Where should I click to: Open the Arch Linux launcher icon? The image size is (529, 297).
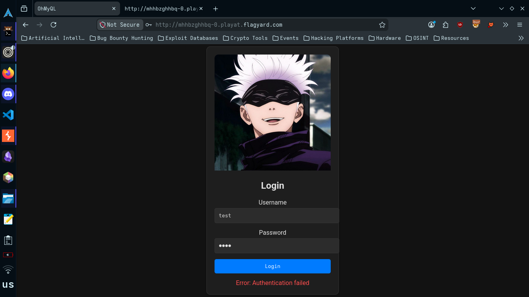coord(8,12)
